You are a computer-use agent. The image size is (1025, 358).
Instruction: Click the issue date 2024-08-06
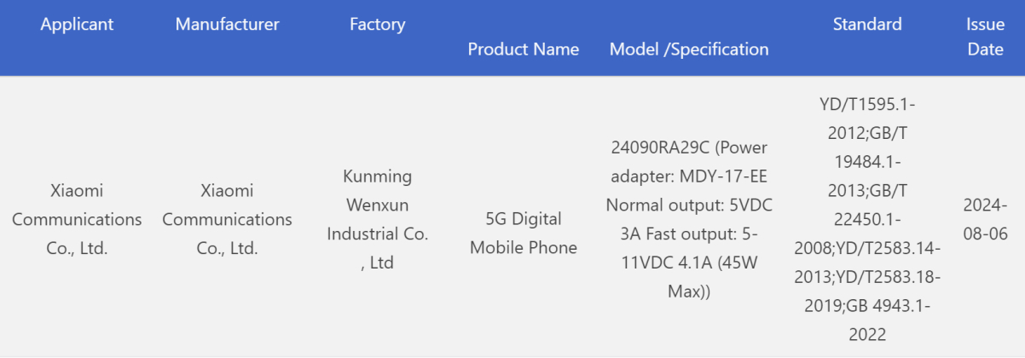985,219
